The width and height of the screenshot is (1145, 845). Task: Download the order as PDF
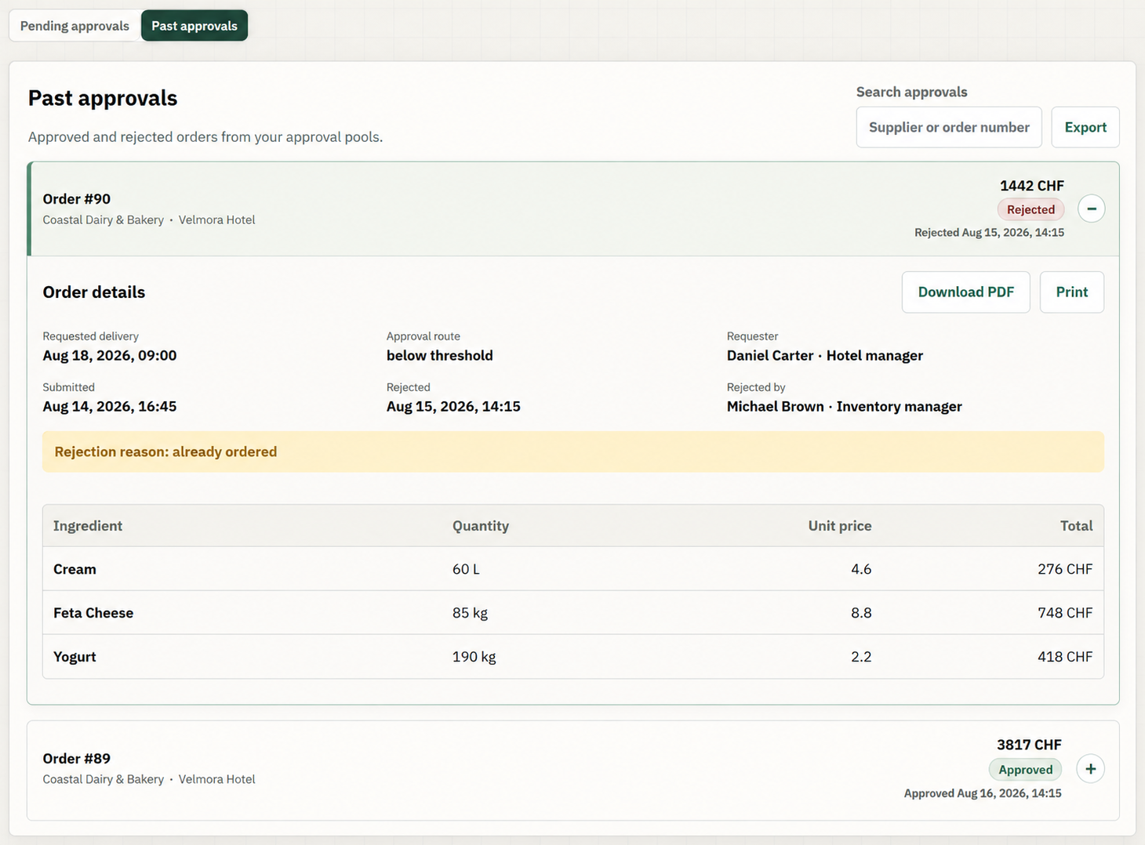(x=965, y=292)
